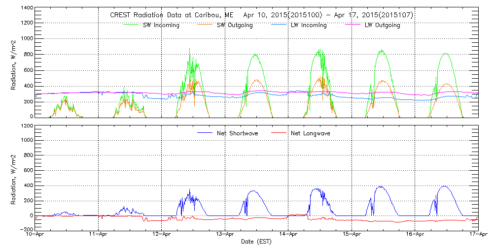Image resolution: width=493 pixels, height=246 pixels.
Task: Click the SW Incoming legend label
Action: [x=159, y=25]
